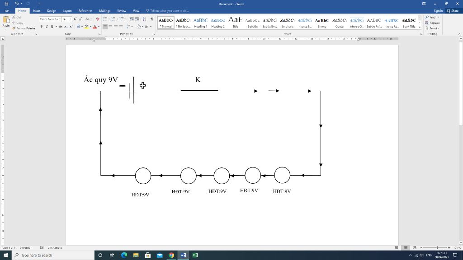Open File Explorer from taskbar

[x=136, y=255]
